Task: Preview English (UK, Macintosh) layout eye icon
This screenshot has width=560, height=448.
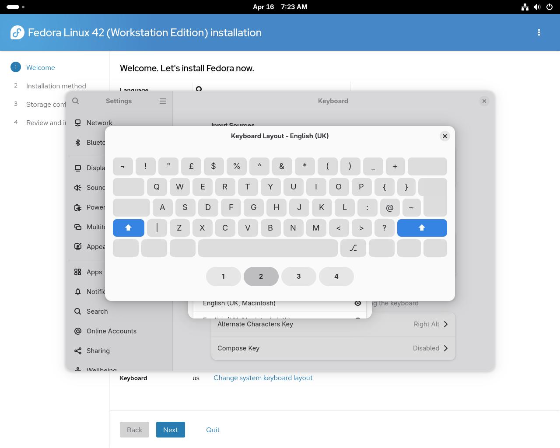Action: [358, 303]
